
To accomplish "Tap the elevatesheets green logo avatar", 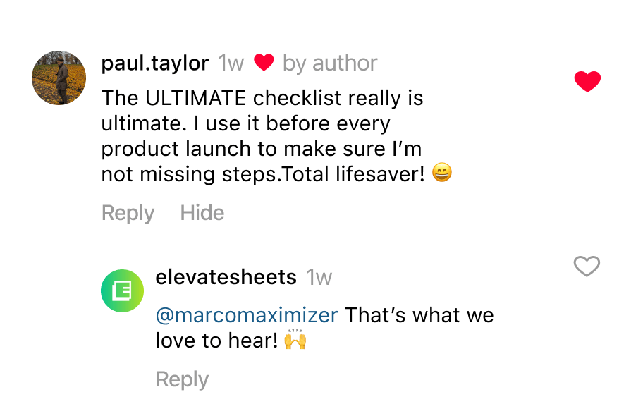I will coord(122,290).
